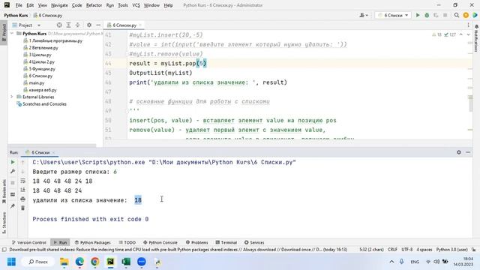Click the up arrow in the Run console gutter
Screen dimensions: 480x270
point(23,162)
